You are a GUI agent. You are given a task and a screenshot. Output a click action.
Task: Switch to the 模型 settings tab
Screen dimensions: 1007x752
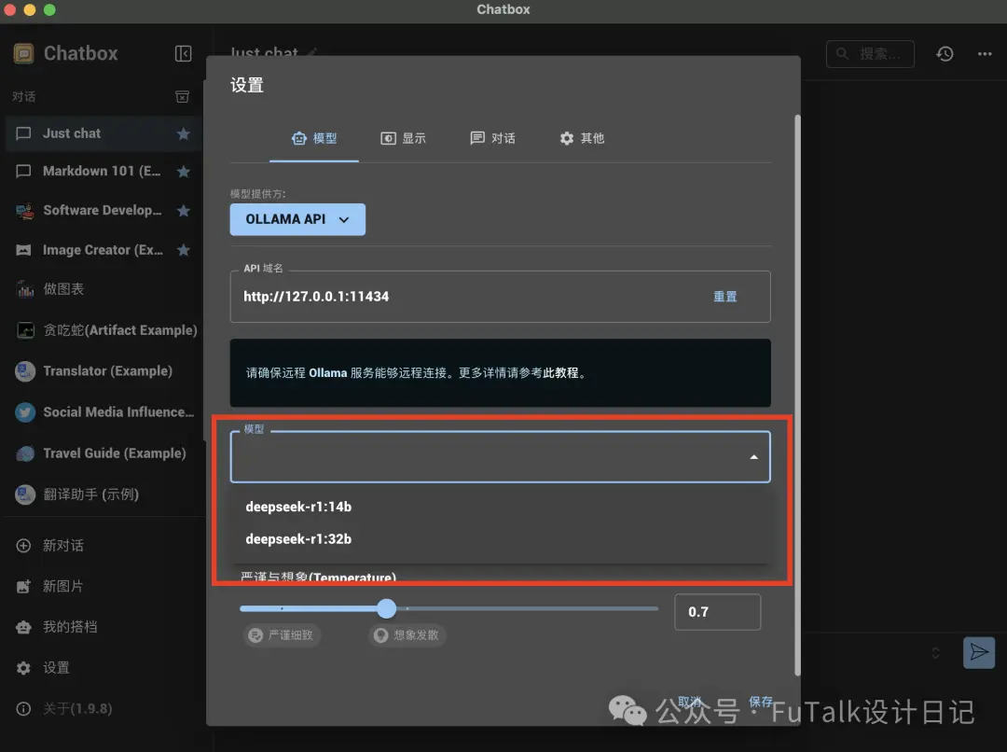(314, 138)
